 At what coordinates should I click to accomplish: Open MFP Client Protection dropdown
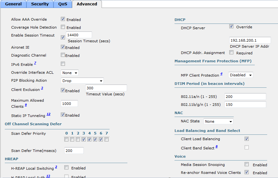pyautogui.click(x=240, y=75)
